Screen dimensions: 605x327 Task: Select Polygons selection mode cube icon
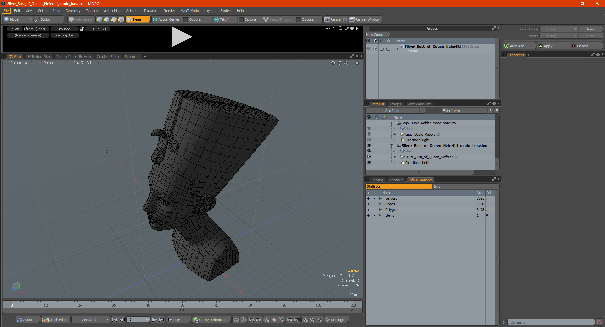tap(114, 19)
